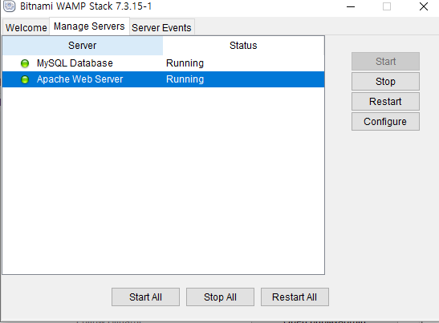Click green status icon for MySQL Database
This screenshot has width=439, height=323.
pos(25,63)
